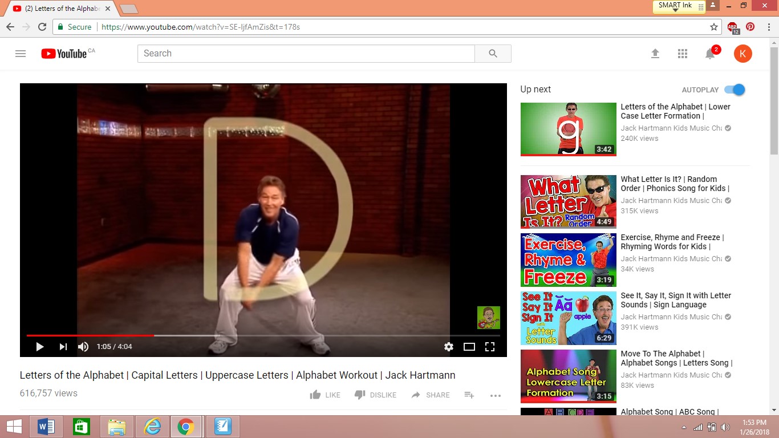This screenshot has width=779, height=438.
Task: Add video to a playlist
Action: 469,395
